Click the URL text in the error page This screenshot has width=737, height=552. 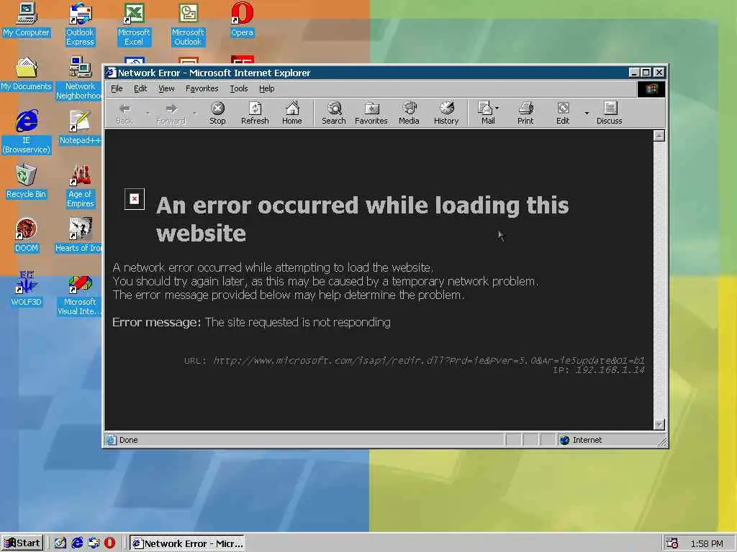click(x=429, y=361)
